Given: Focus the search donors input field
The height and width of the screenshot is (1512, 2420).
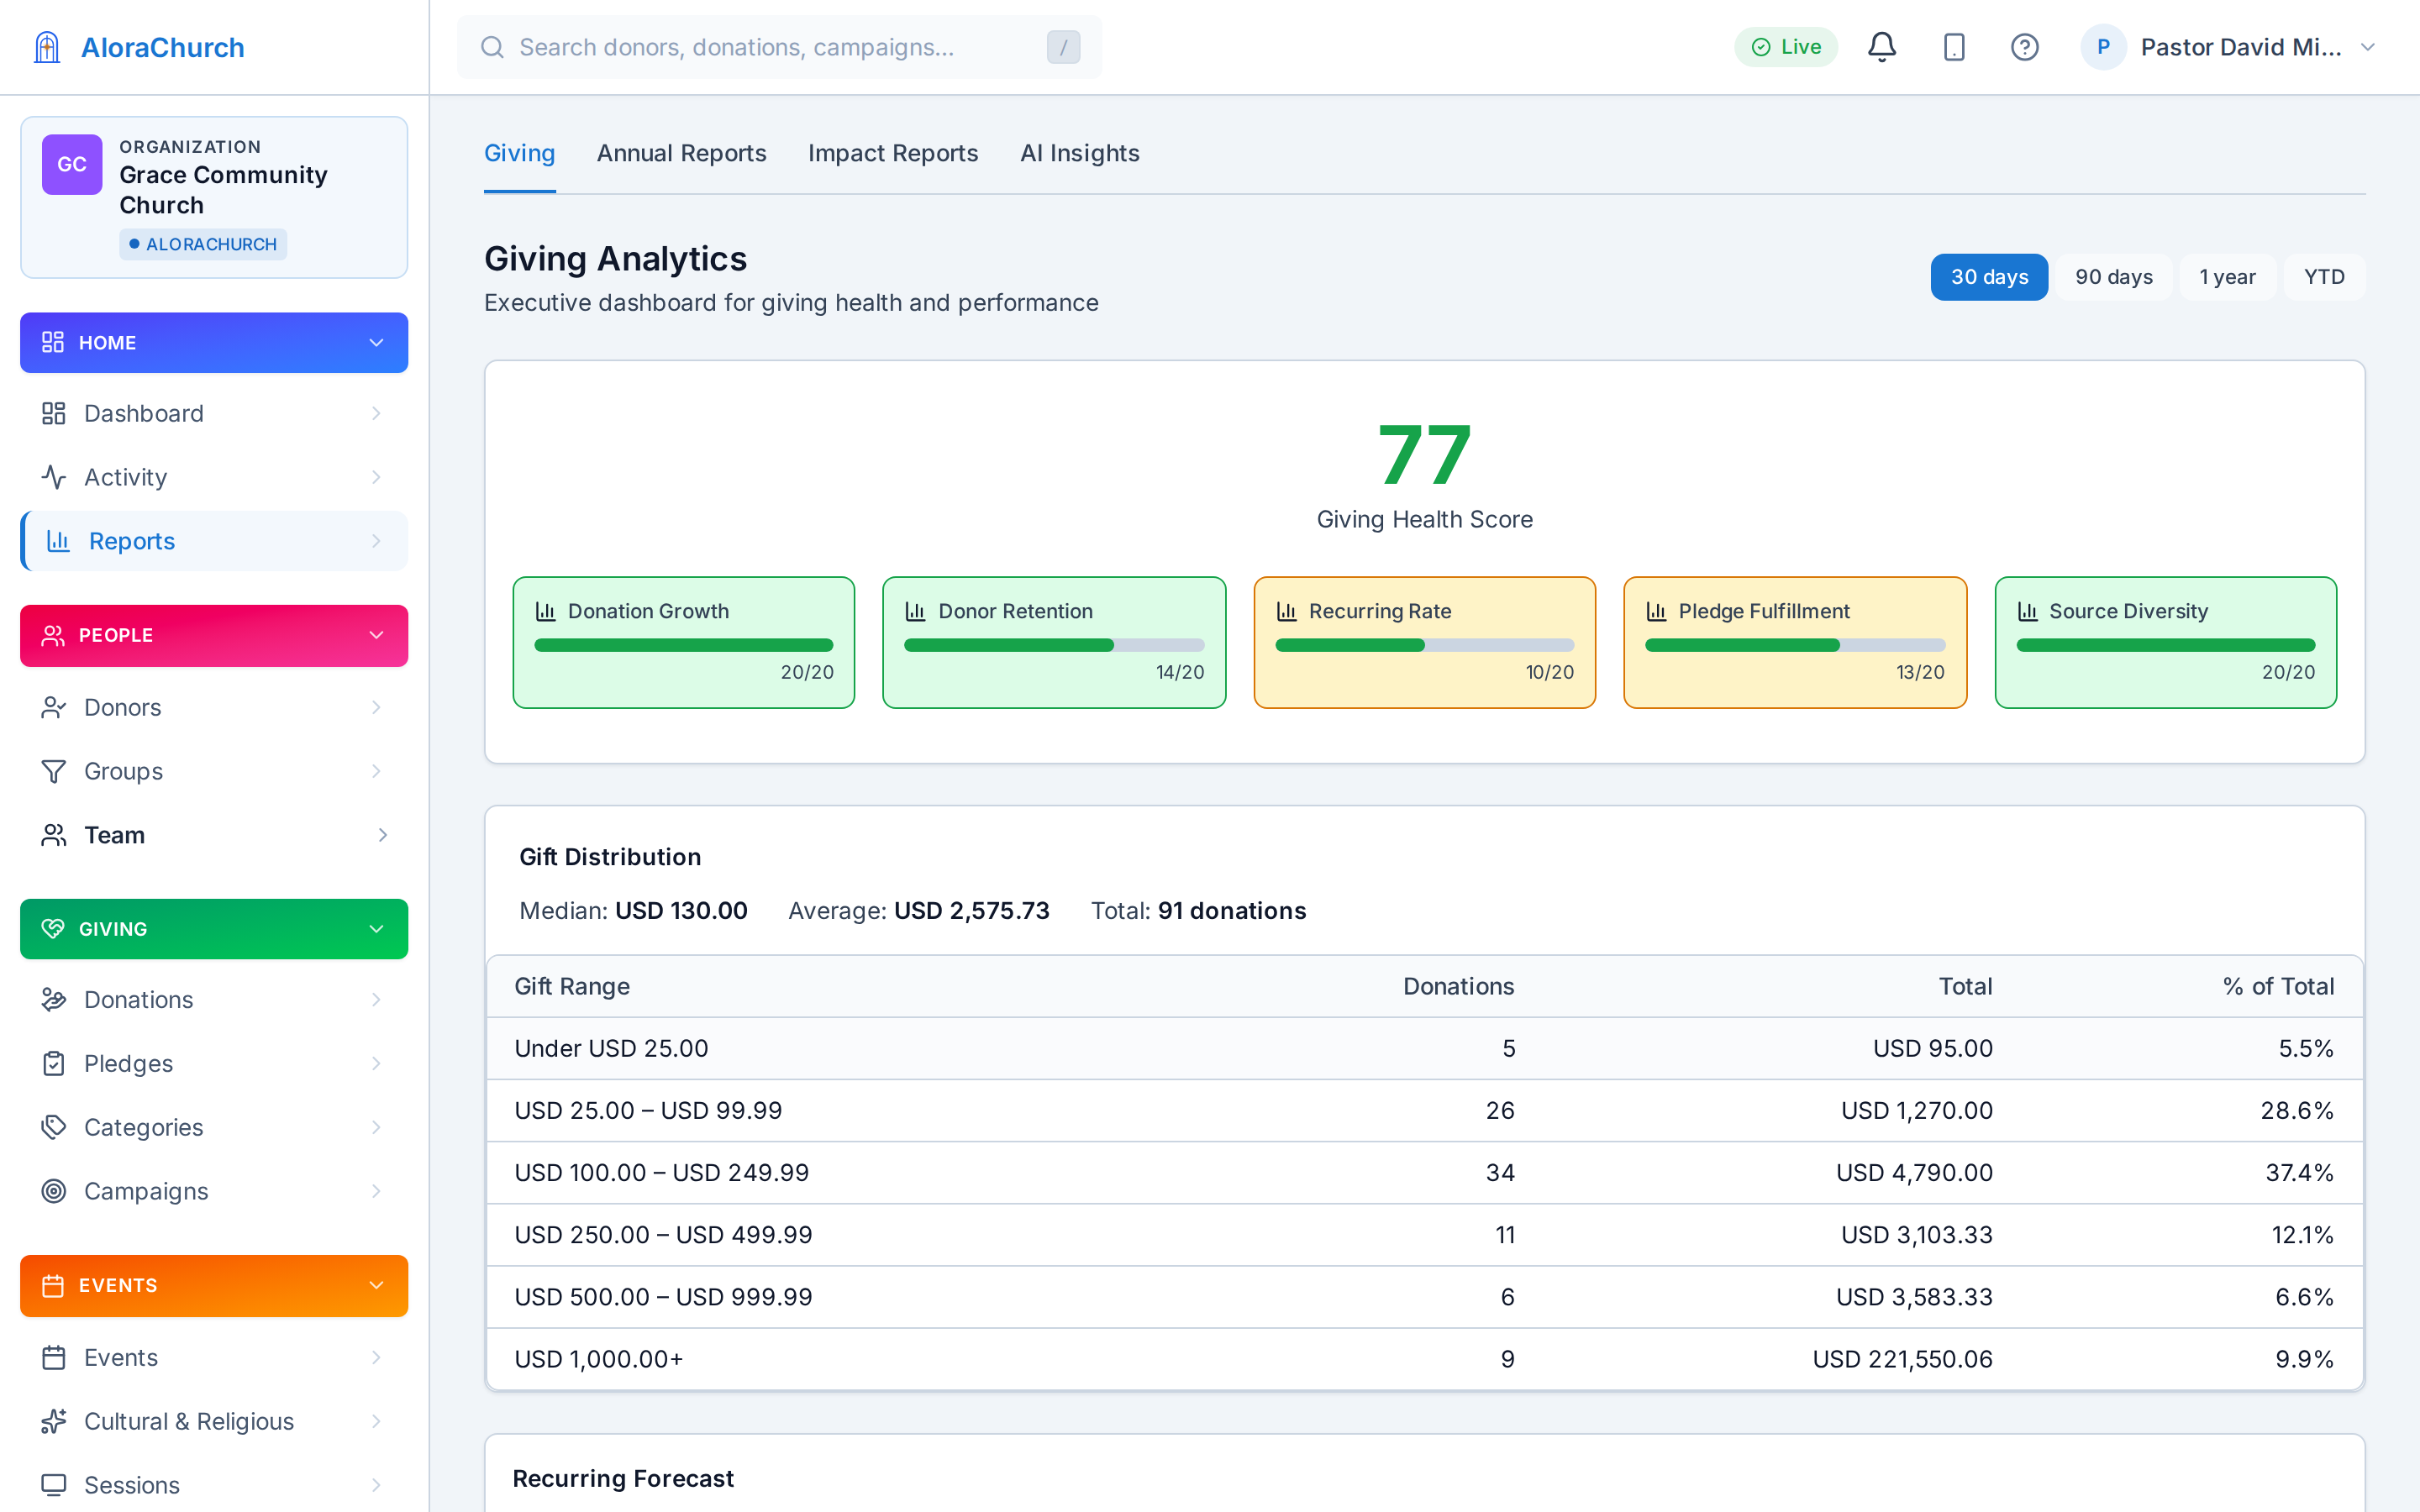Looking at the screenshot, I should click(x=779, y=47).
